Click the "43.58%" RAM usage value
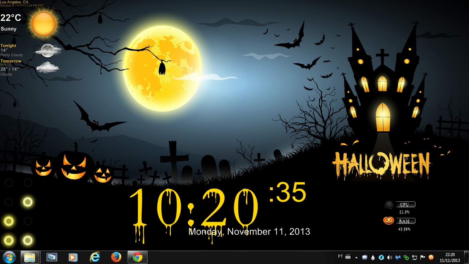The image size is (469, 264). tap(404, 229)
